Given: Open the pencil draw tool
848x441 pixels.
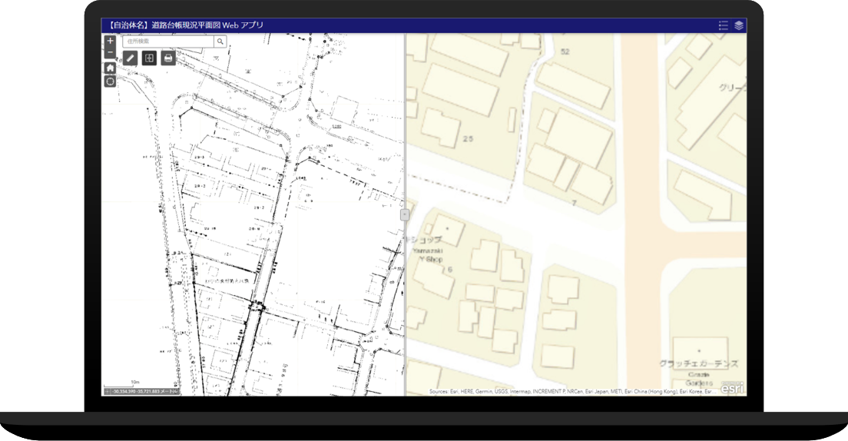Looking at the screenshot, I should 131,58.
